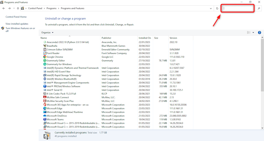This screenshot has width=264, height=141.
Task: Select Intel Management Engine Components row
Action: tap(116, 83)
